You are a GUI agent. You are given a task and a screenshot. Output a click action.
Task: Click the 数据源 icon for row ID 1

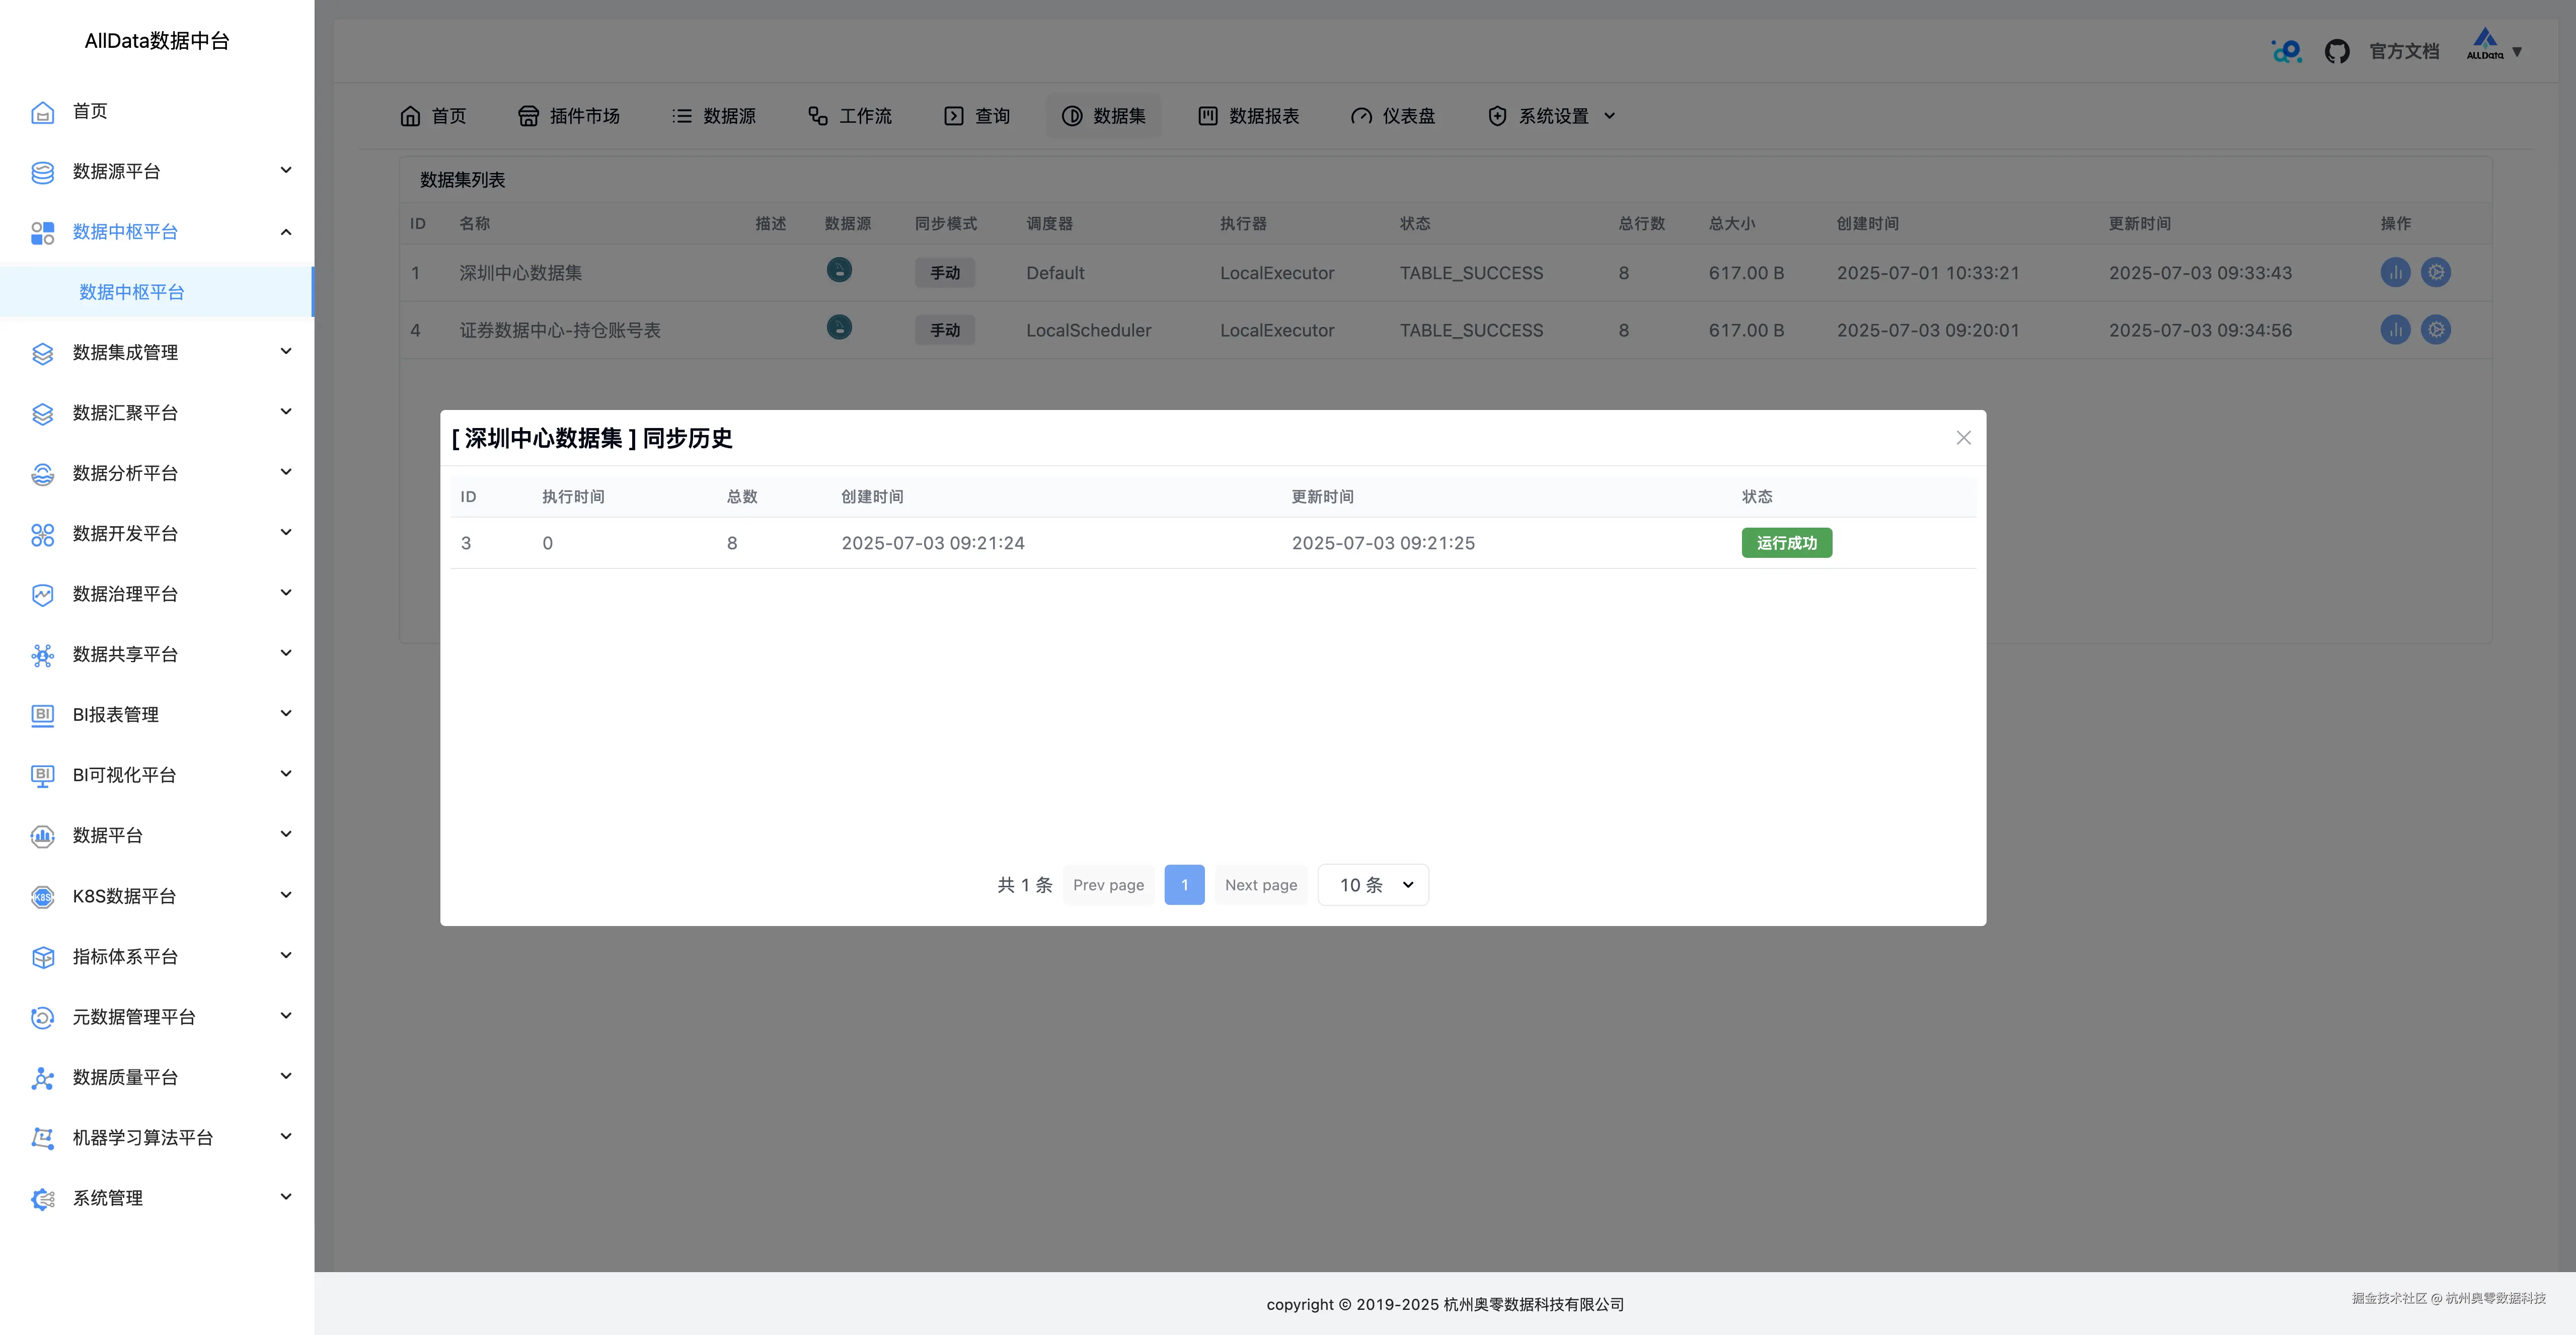coord(839,271)
